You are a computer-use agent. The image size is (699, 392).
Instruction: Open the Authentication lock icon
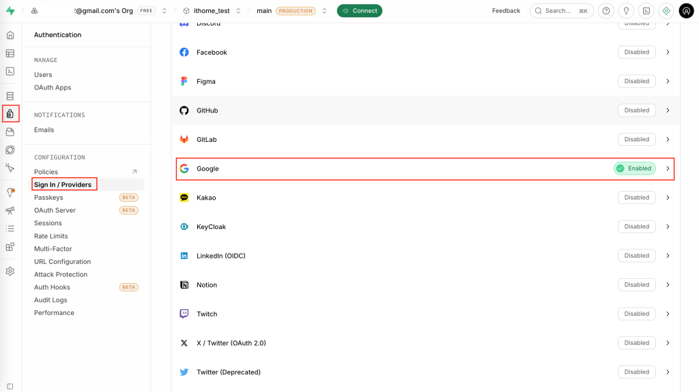pos(10,114)
